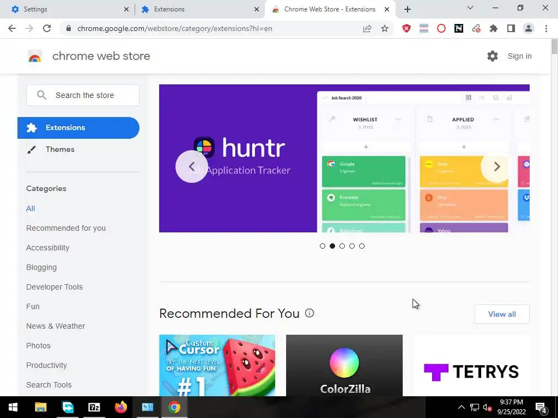Open the Notion extension icon

pos(459,28)
